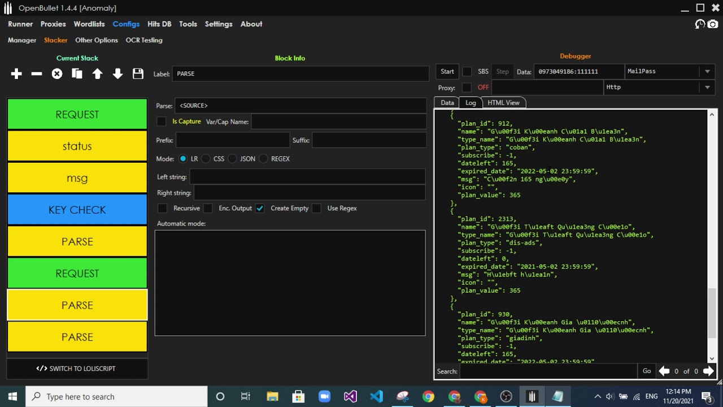Select the msg block in the stack

pos(77,178)
